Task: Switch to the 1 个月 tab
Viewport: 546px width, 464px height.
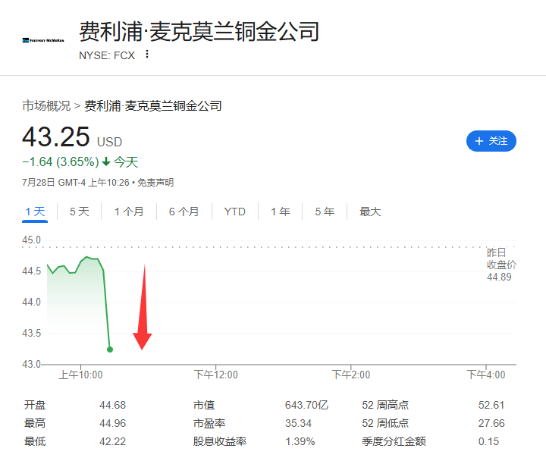Action: pos(129,212)
